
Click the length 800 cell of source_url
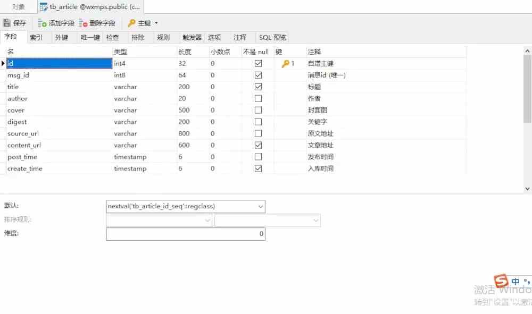pos(193,133)
